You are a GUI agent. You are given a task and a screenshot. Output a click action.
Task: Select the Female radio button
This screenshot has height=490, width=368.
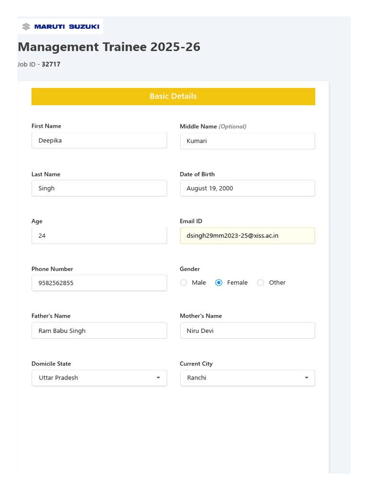click(219, 283)
